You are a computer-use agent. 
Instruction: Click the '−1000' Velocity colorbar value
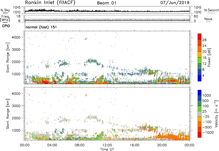pyautogui.click(x=208, y=132)
